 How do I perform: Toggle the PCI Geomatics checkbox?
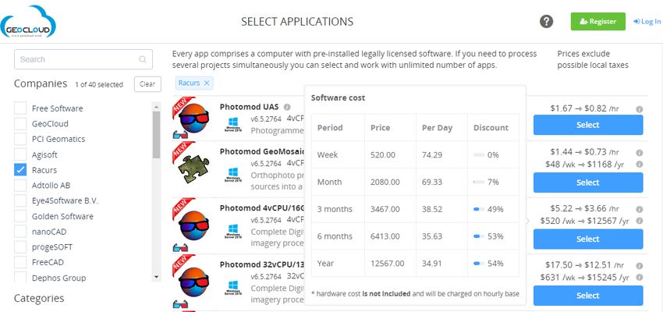(20, 139)
